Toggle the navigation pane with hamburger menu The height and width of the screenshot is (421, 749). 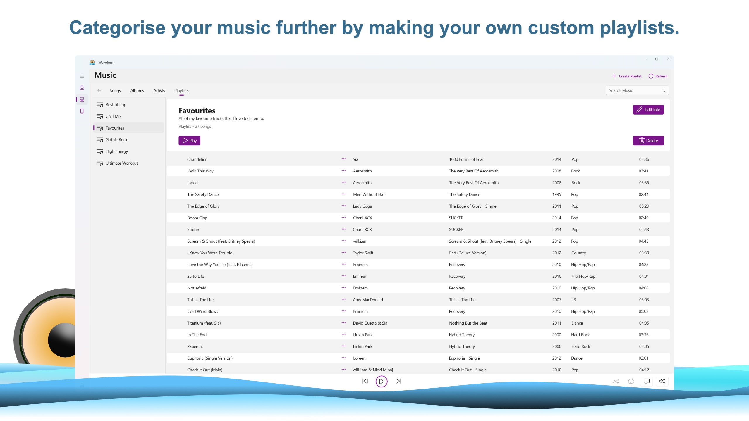click(x=82, y=76)
